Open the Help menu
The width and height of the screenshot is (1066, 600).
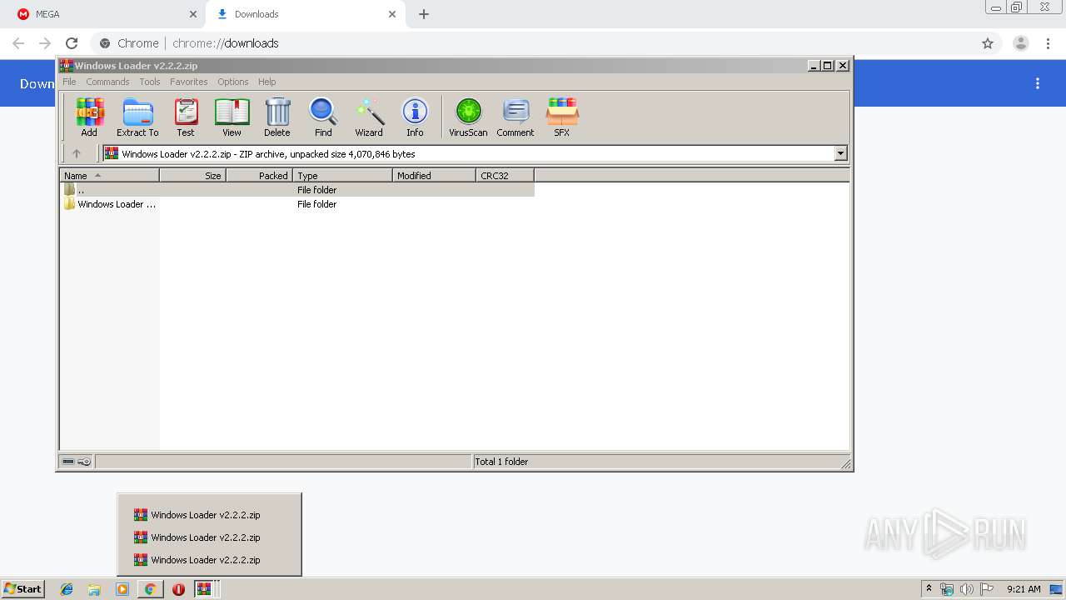[x=266, y=82]
